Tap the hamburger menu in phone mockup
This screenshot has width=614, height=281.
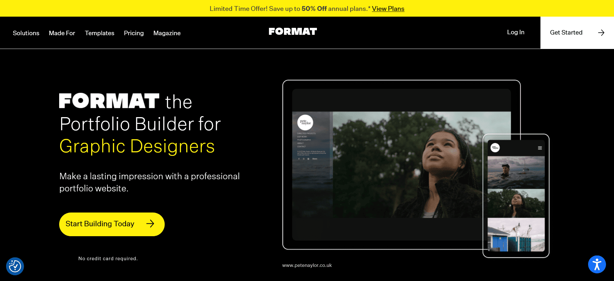point(540,148)
